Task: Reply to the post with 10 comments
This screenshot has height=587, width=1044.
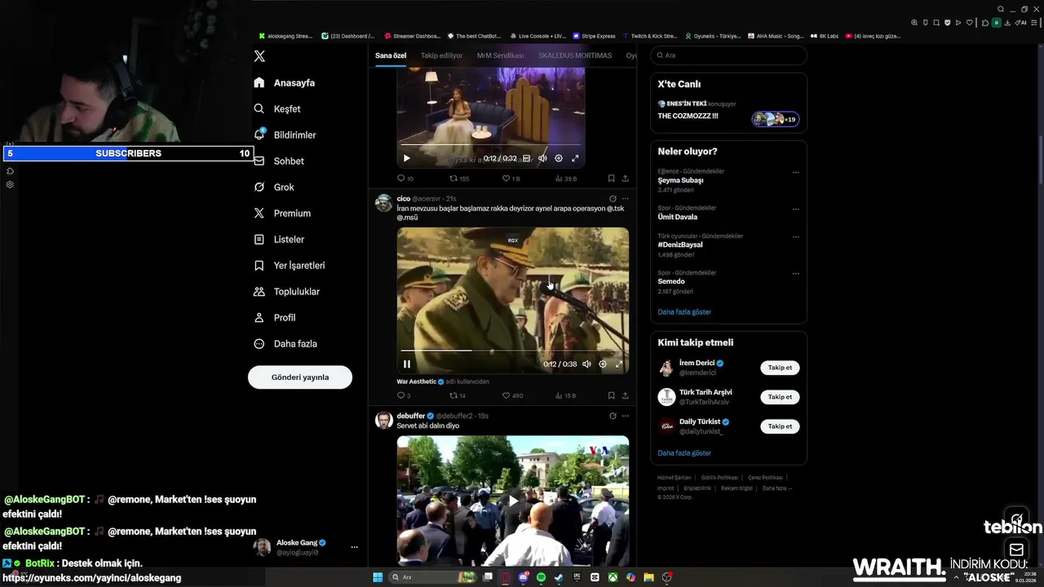Action: coord(405,178)
